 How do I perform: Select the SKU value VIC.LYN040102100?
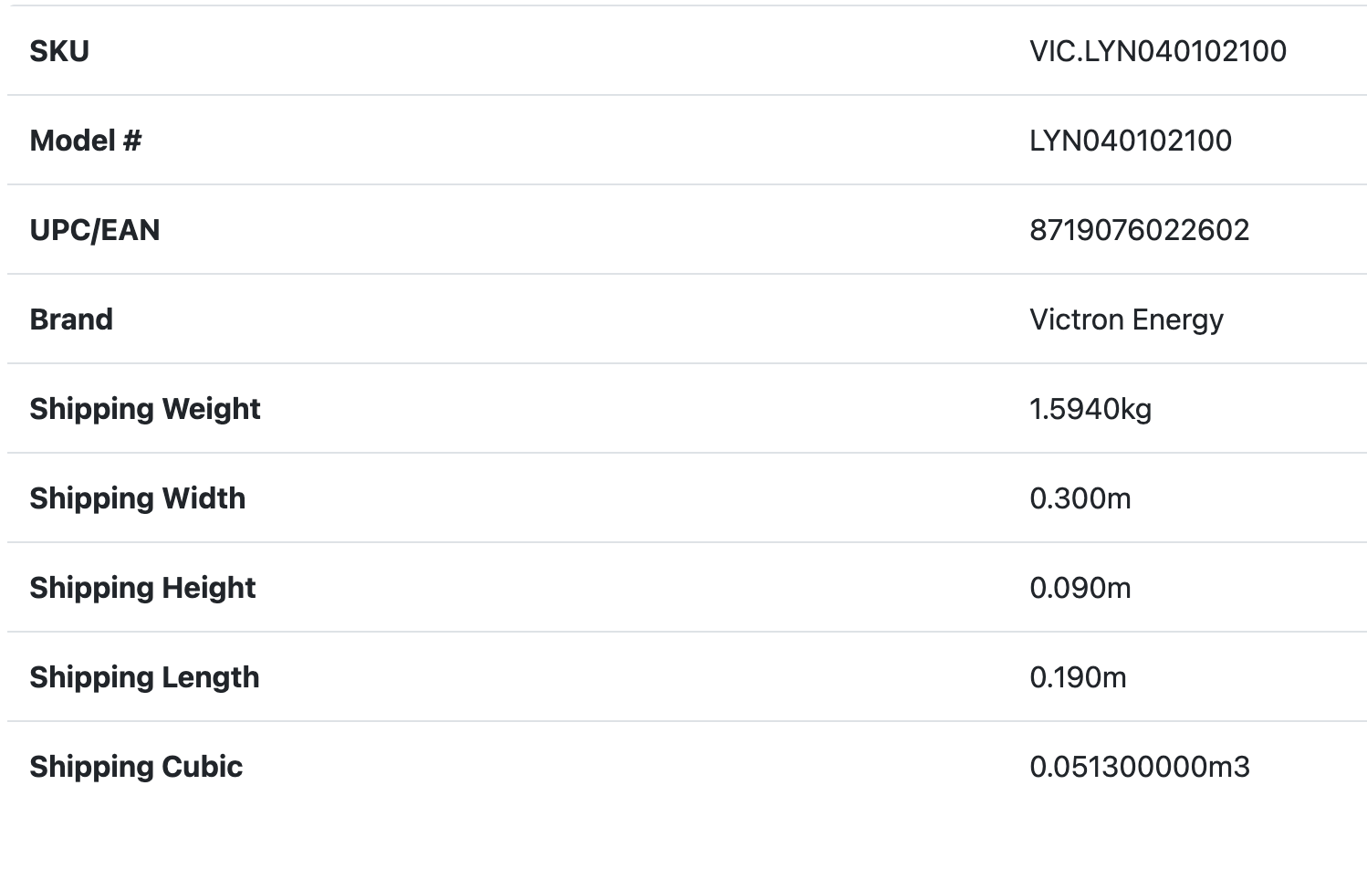(x=1157, y=51)
